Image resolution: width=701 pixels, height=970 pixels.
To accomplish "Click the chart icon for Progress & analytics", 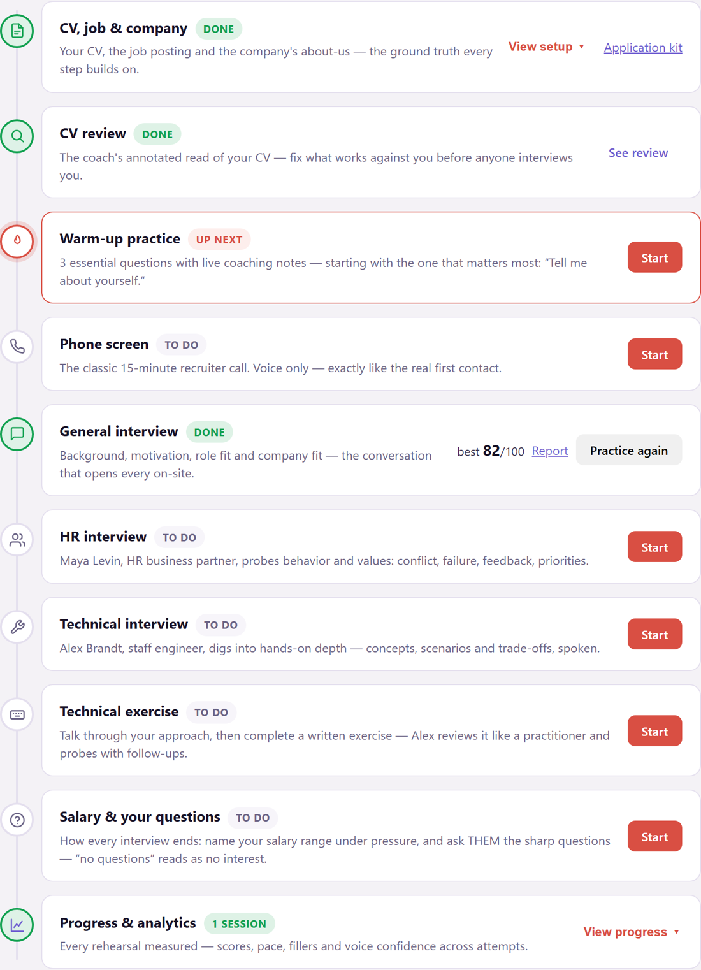I will coord(17,925).
